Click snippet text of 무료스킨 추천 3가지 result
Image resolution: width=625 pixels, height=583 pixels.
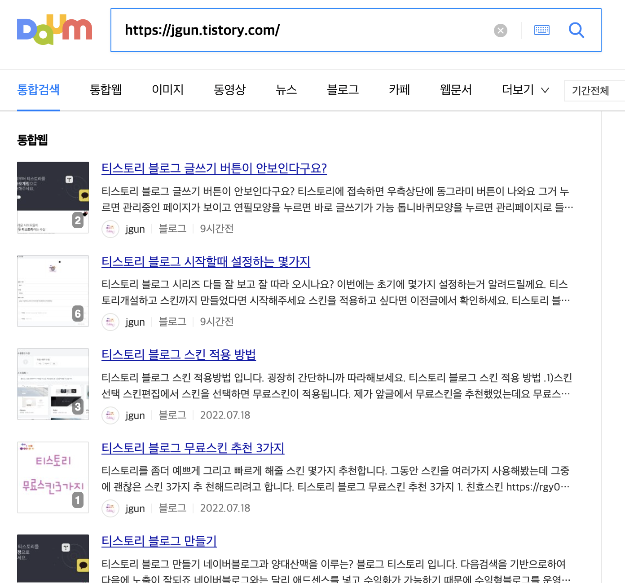pos(336,479)
